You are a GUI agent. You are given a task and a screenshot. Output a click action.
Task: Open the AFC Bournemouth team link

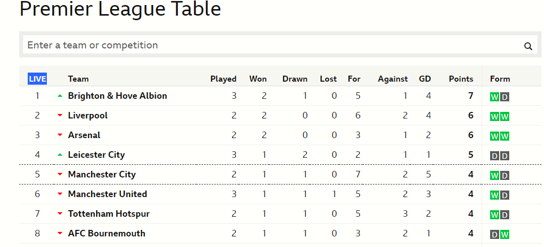107,233
